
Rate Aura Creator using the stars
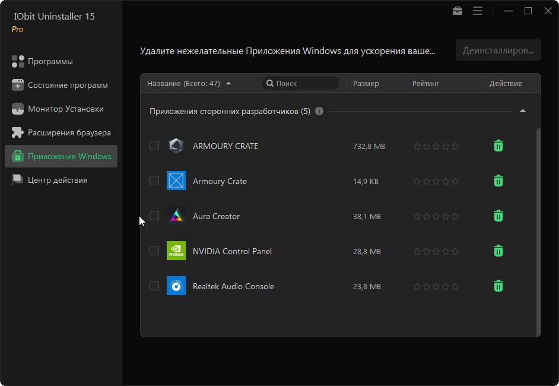[x=436, y=216]
